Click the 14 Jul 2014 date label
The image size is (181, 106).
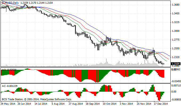(41, 104)
